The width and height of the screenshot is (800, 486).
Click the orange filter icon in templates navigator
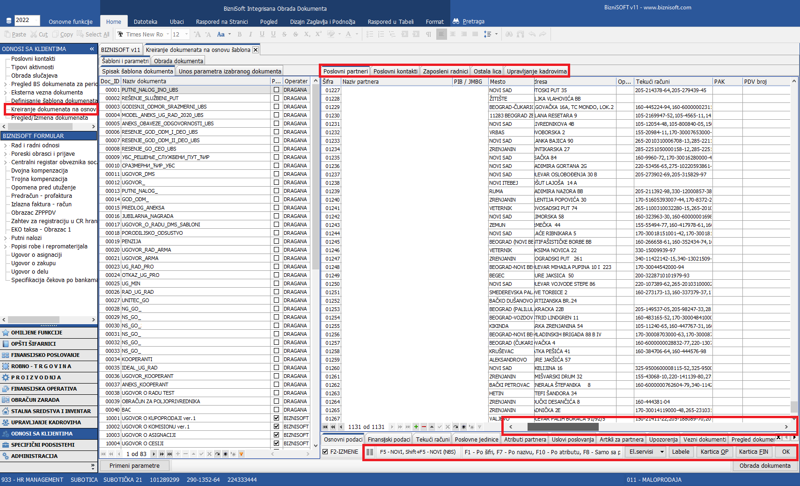pos(241,454)
